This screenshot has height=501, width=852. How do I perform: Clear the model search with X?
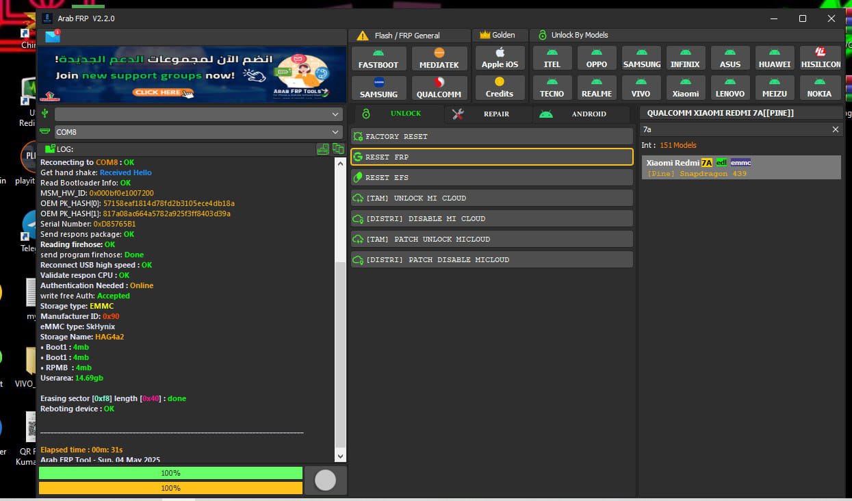point(836,129)
